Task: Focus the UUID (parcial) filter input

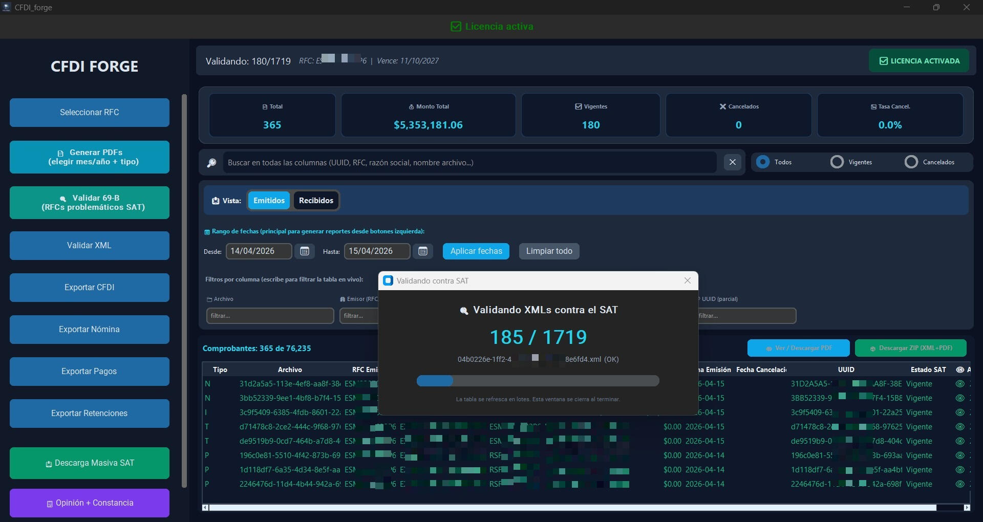Action: tap(747, 316)
